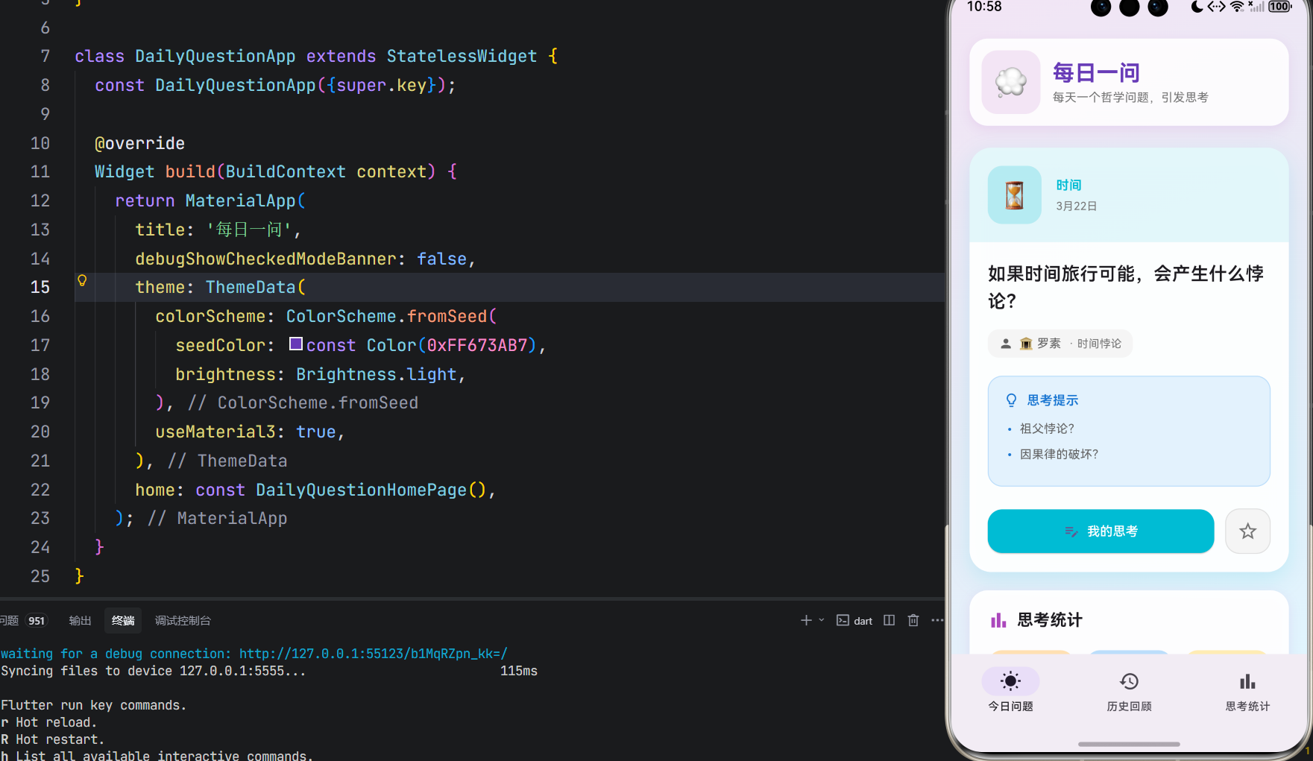
Task: Open the 思考统计 bottom navigation tab
Action: [1247, 690]
